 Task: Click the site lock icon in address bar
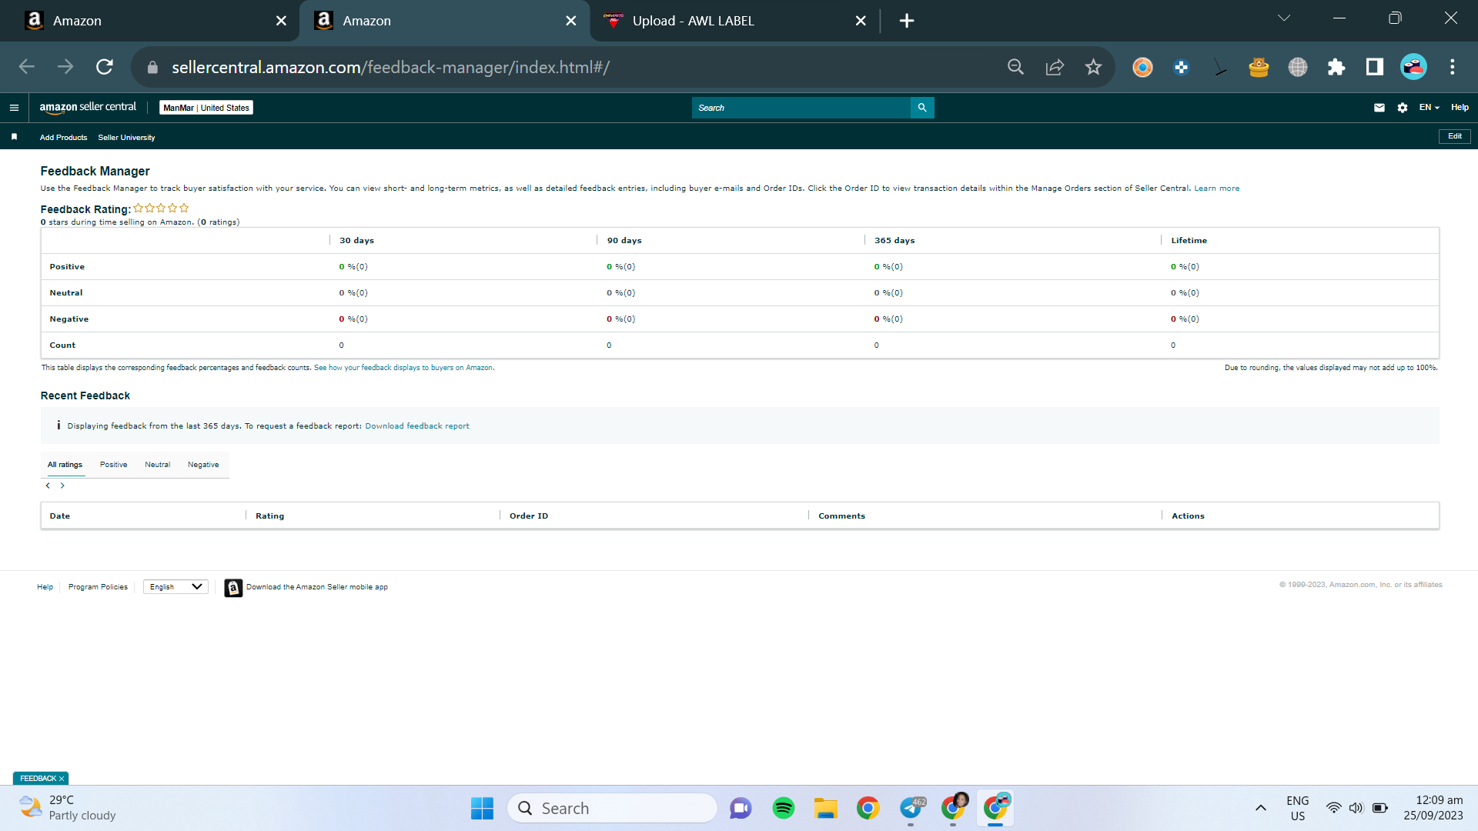152,68
